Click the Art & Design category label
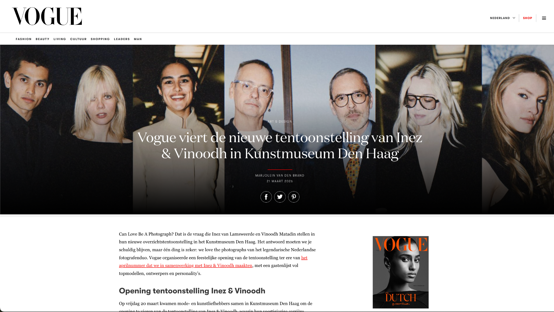Viewport: 554px width, 312px height. [x=280, y=122]
